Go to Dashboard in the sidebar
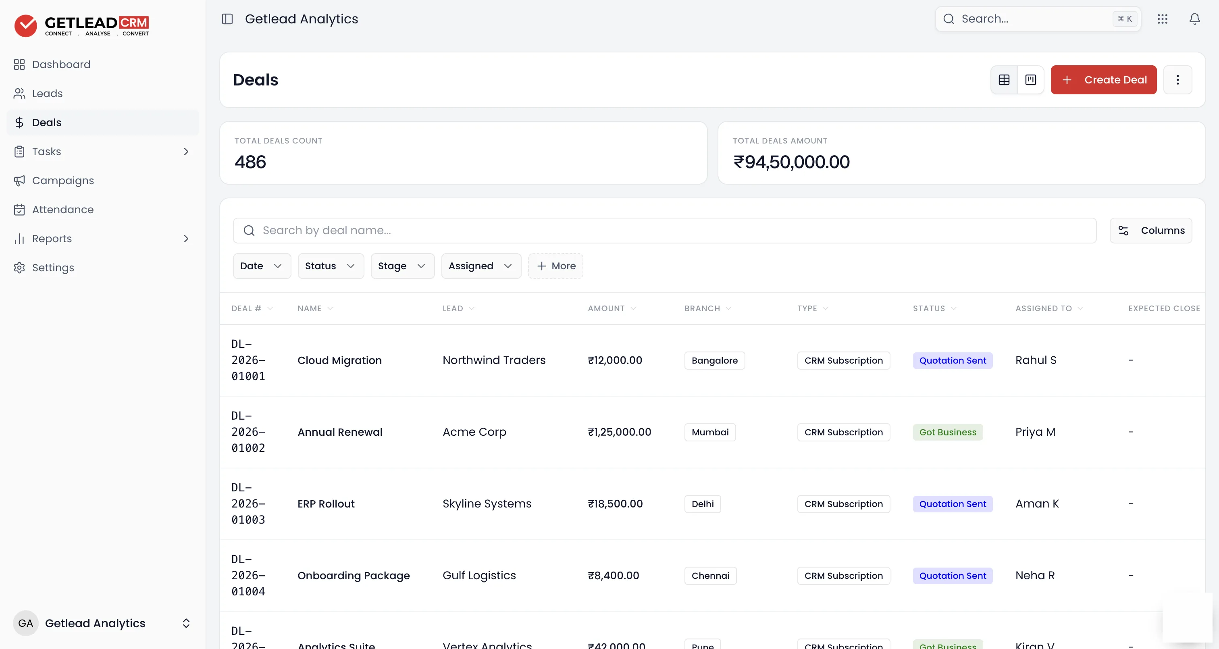 point(103,64)
